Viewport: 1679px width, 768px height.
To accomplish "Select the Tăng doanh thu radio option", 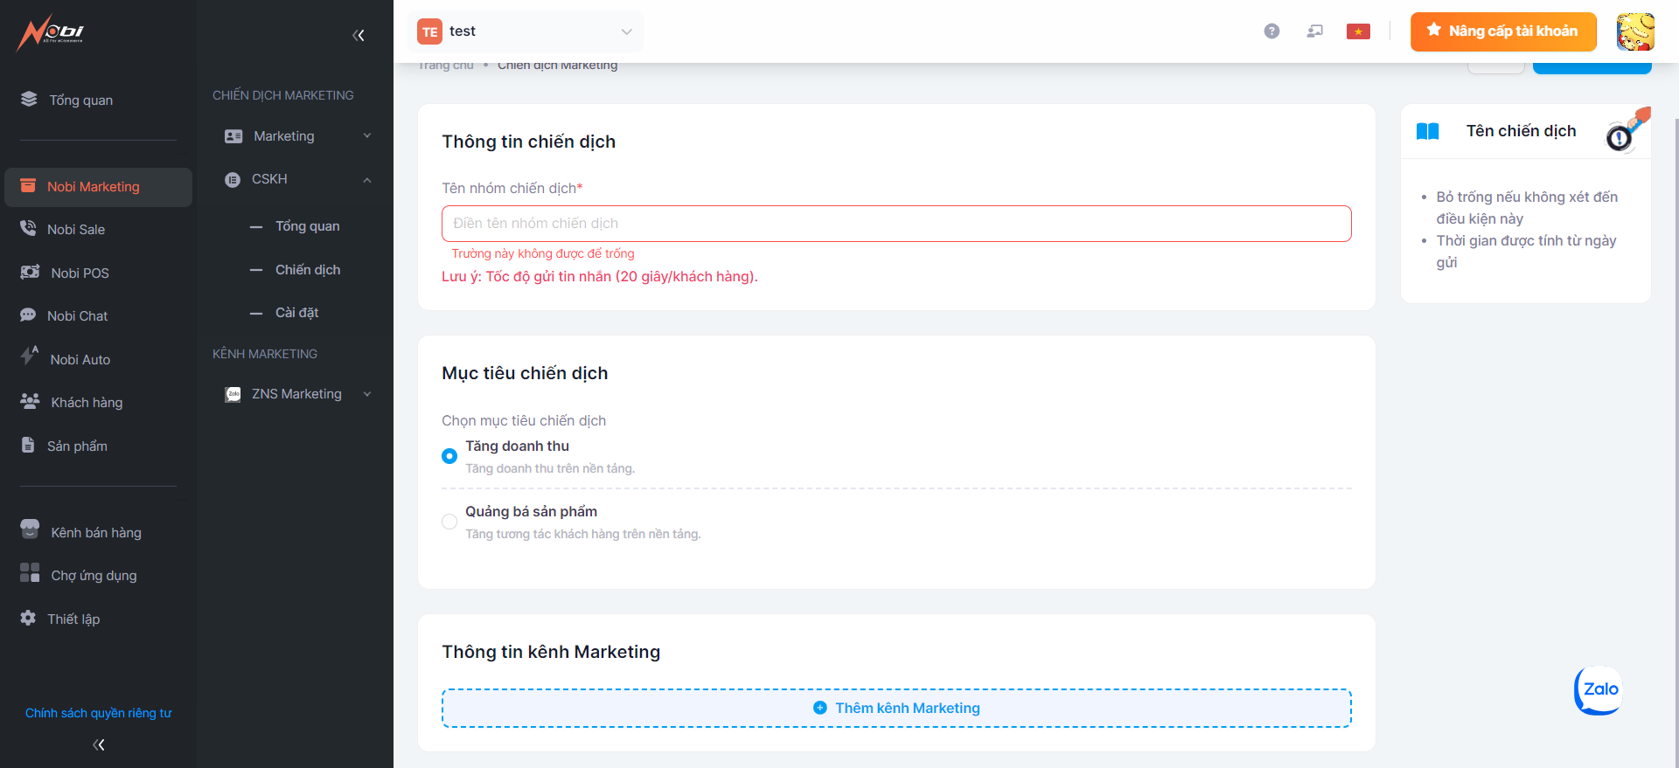I will 449,456.
